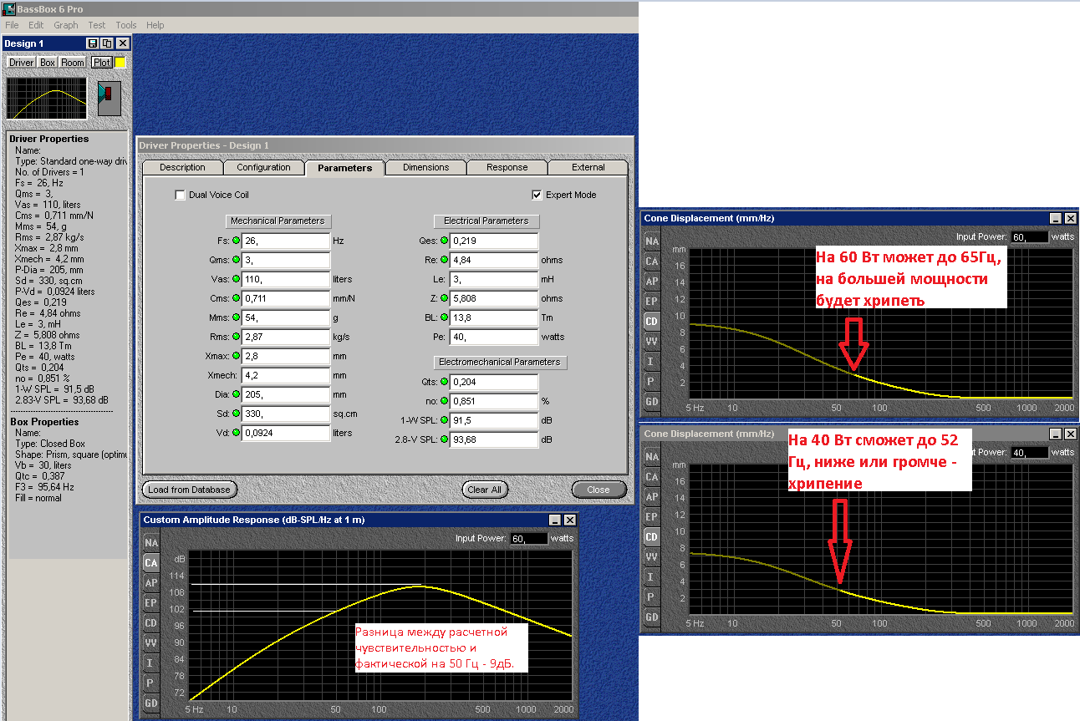Click AP button in the 60-watt Cone Displacement window
This screenshot has width=1080, height=721.
pyautogui.click(x=652, y=282)
